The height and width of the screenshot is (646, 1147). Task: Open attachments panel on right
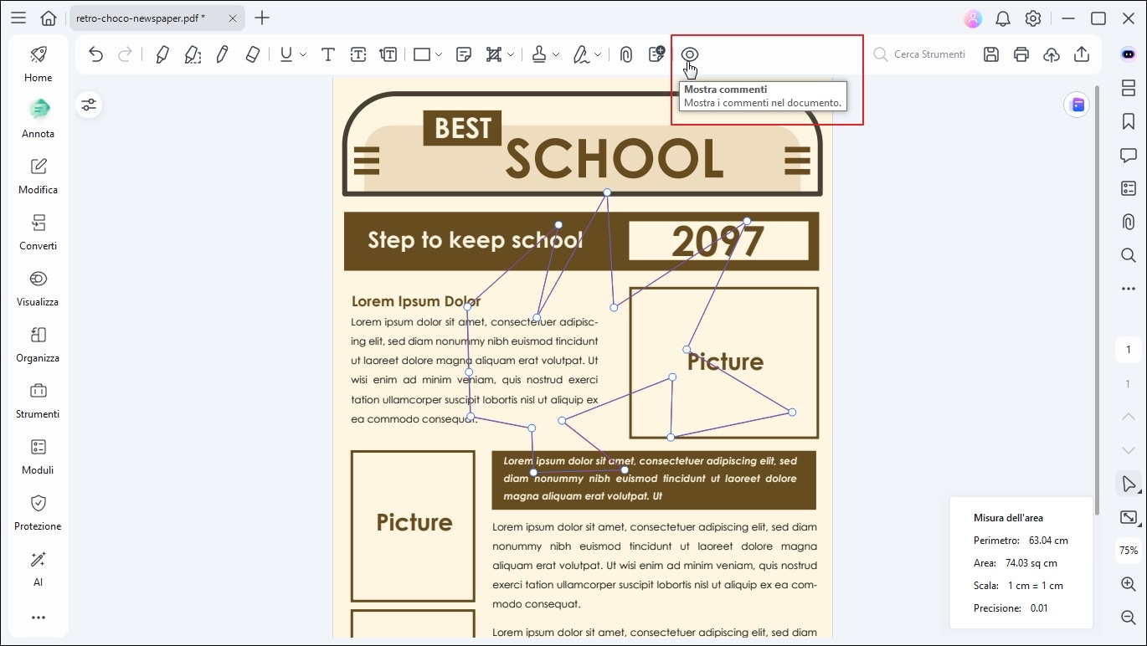click(1129, 222)
